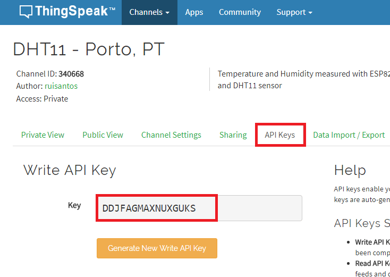Select the Sharing tab

pyautogui.click(x=233, y=135)
